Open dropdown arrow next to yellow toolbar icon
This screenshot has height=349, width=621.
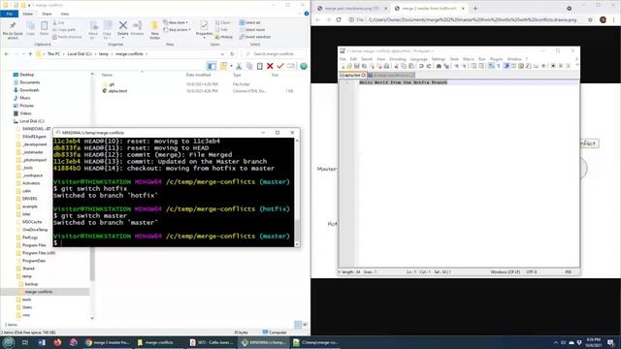coord(231,66)
